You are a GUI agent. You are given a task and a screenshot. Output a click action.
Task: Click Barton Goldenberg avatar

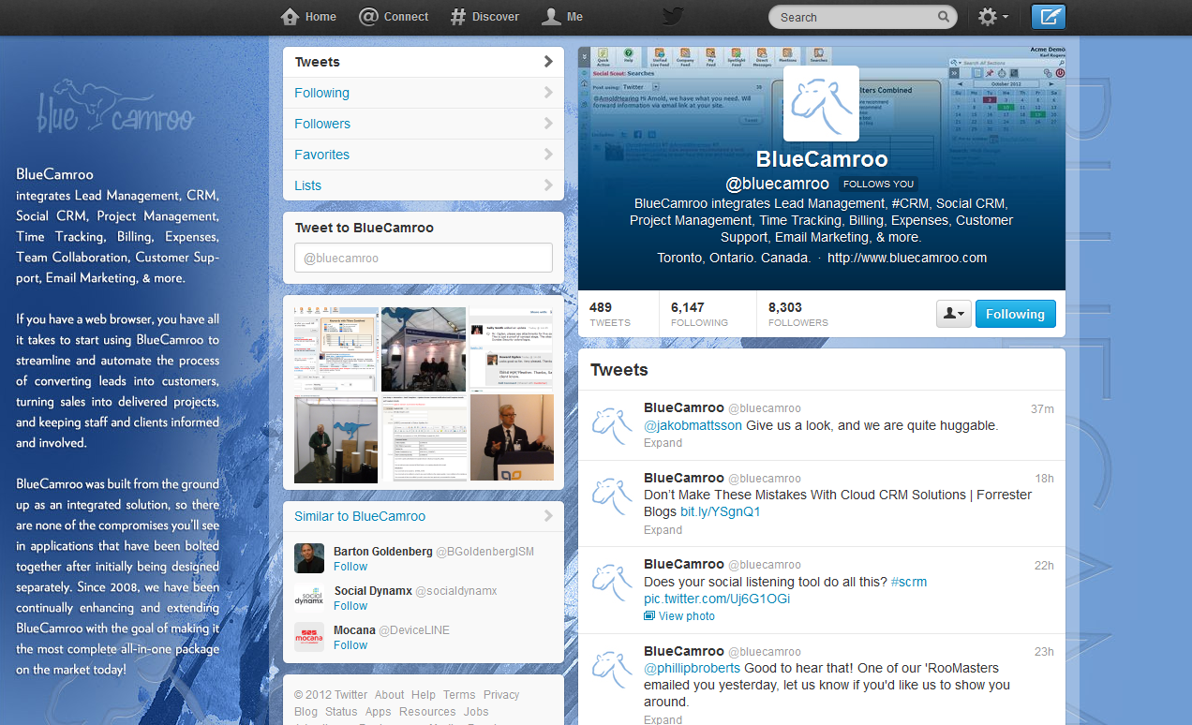pyautogui.click(x=309, y=558)
